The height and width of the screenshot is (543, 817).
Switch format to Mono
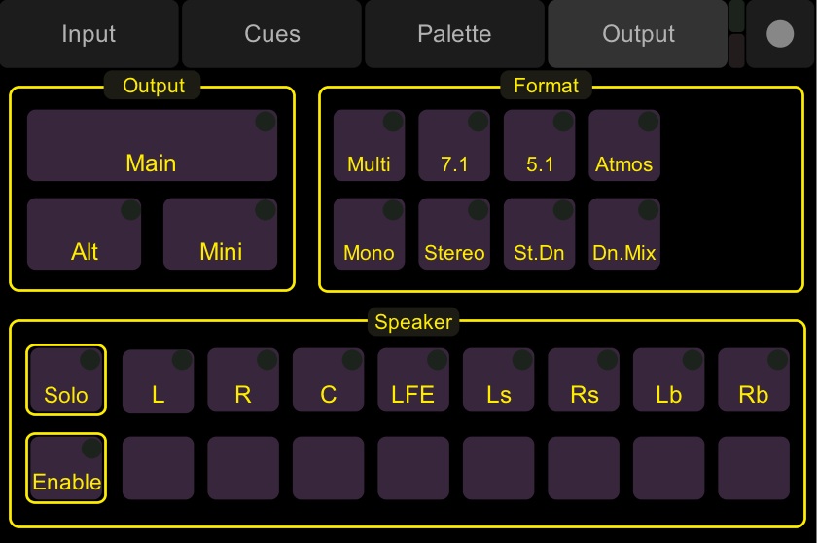coord(369,234)
